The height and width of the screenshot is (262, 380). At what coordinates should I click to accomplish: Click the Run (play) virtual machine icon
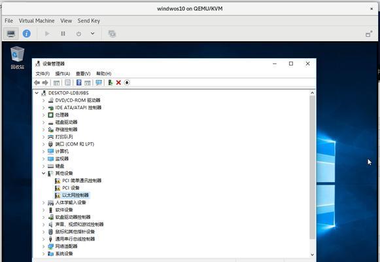coord(47,33)
